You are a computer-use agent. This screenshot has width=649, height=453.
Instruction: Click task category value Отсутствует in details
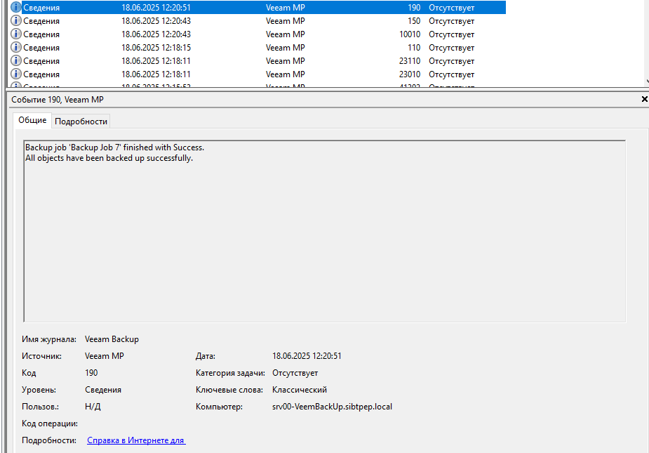click(x=295, y=373)
